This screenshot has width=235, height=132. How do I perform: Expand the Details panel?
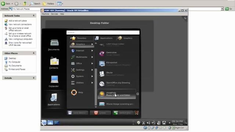[33, 78]
